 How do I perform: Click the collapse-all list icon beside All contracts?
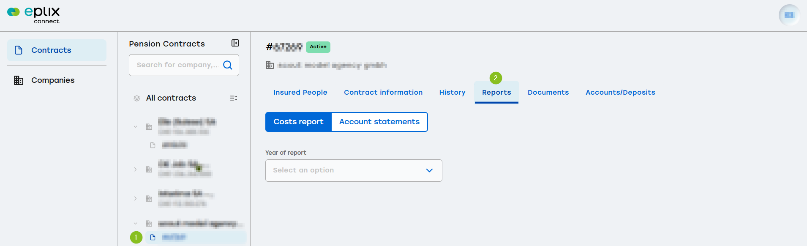[234, 98]
